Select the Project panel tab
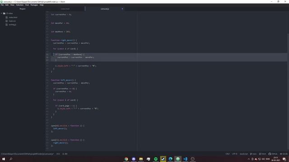 point(23,9)
